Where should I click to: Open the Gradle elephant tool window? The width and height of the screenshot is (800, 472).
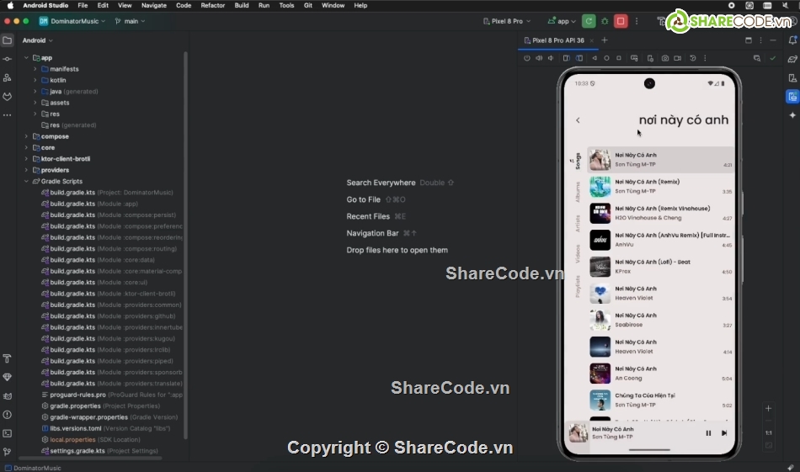[x=792, y=59]
